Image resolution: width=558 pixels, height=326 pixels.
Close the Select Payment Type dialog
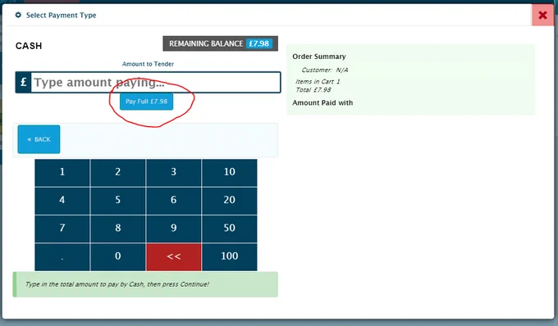[x=542, y=15]
